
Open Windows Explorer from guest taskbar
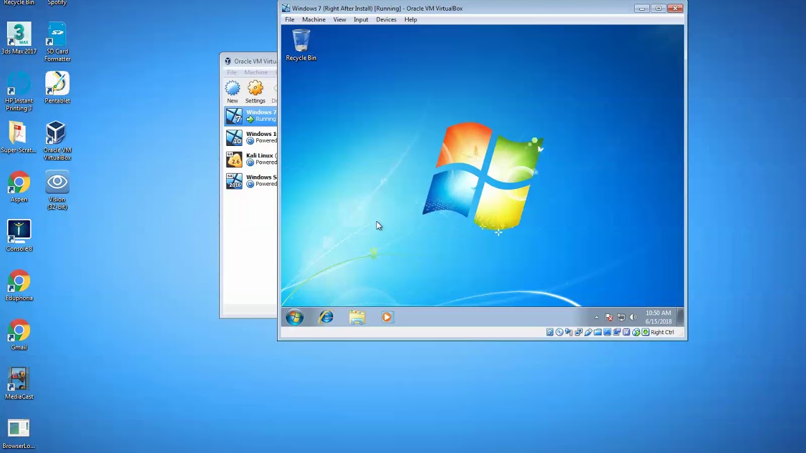(x=357, y=317)
